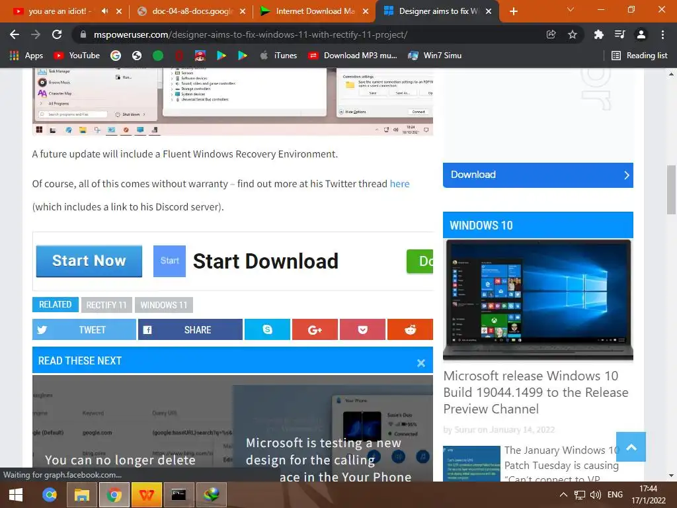The width and height of the screenshot is (677, 508).
Task: Open a new browser tab
Action: [513, 11]
